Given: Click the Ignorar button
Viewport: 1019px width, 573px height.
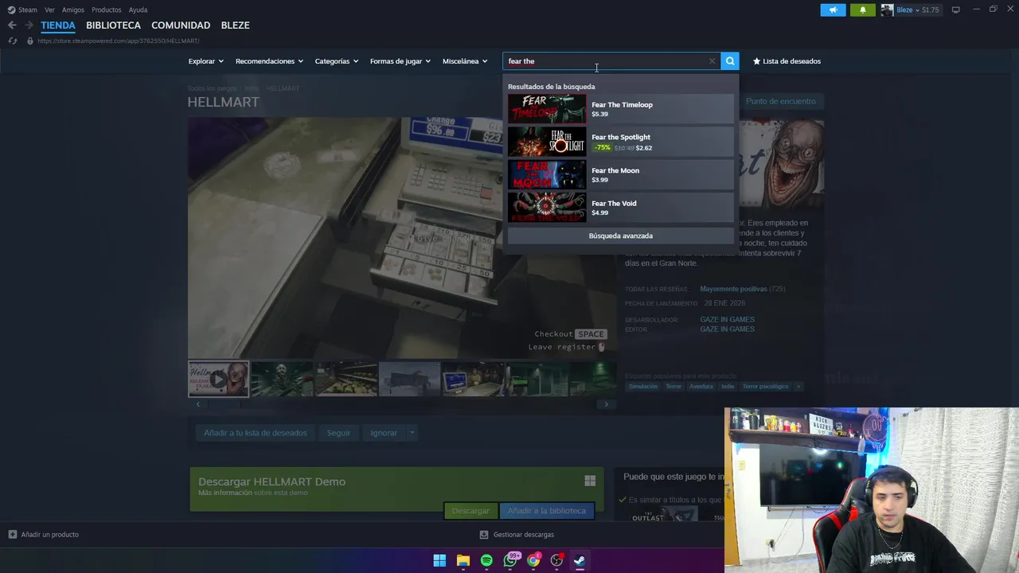Looking at the screenshot, I should click(x=384, y=433).
